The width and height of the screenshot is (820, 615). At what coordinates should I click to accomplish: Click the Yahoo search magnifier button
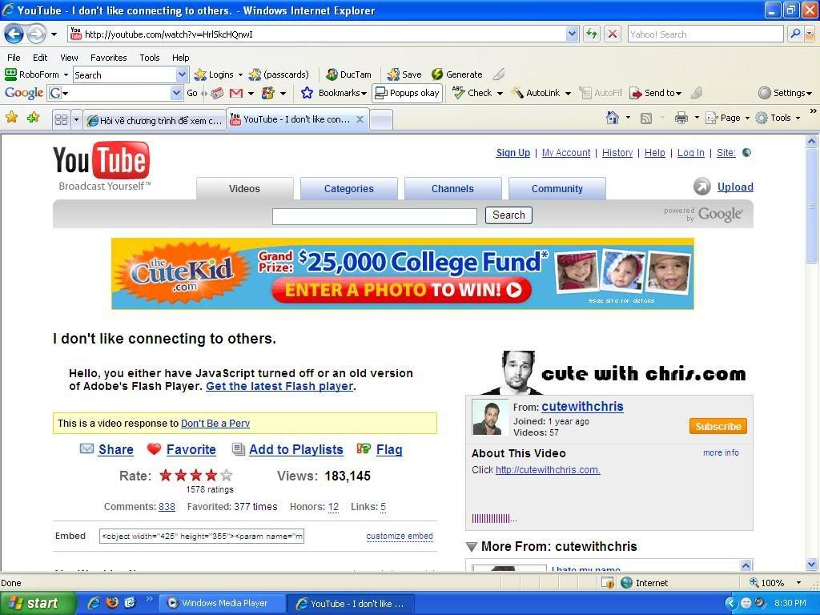(795, 34)
